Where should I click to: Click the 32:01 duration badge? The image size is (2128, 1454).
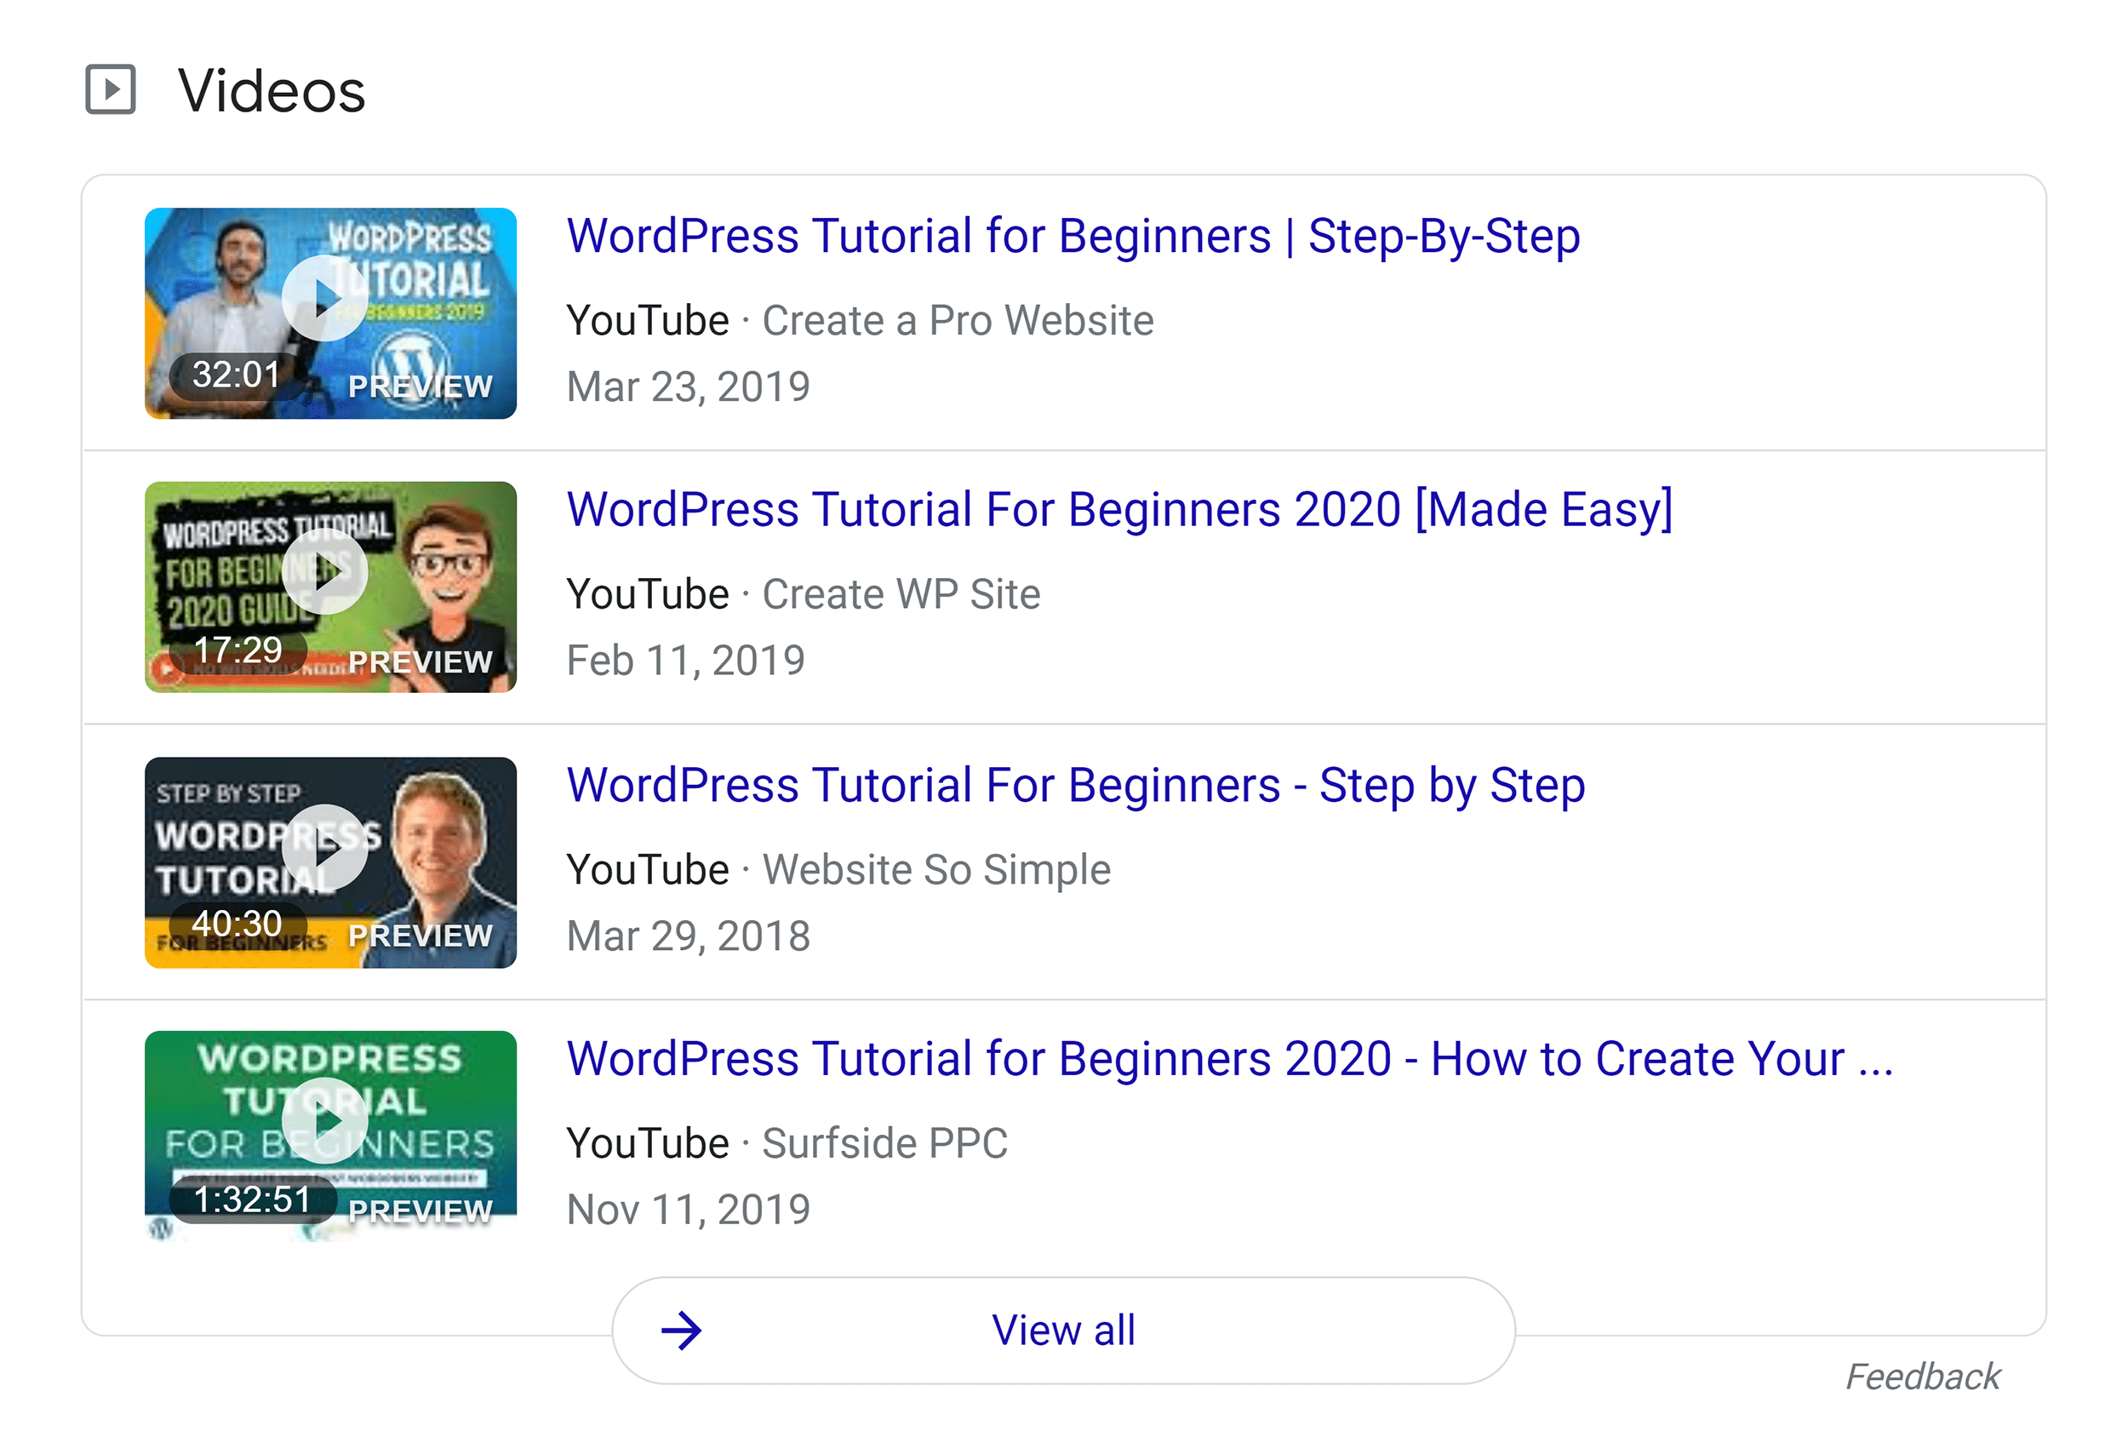(x=237, y=375)
